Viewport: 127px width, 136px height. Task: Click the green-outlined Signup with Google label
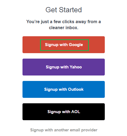(x=64, y=45)
